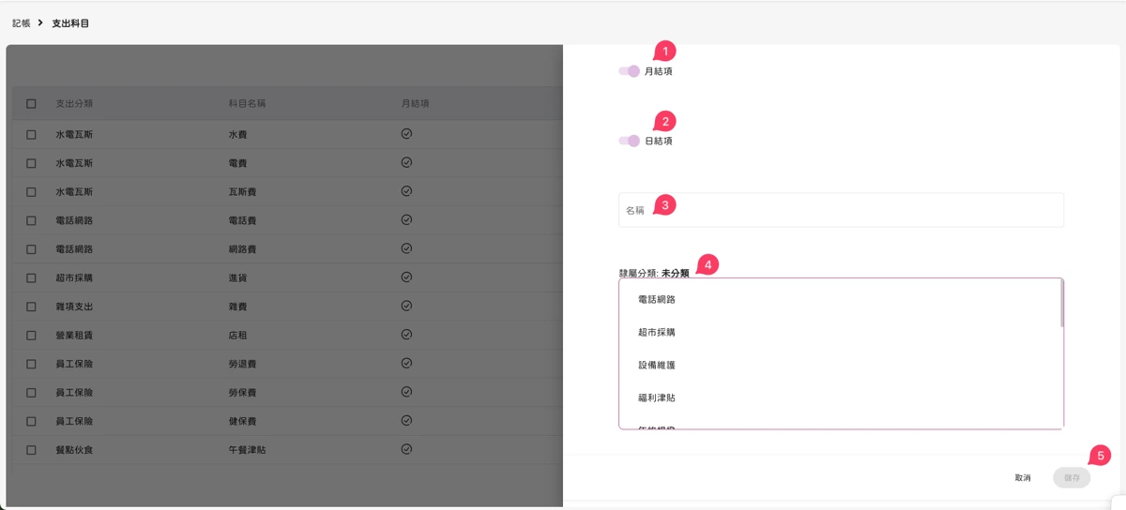Click 月結項 check icon for 店租

[406, 335]
